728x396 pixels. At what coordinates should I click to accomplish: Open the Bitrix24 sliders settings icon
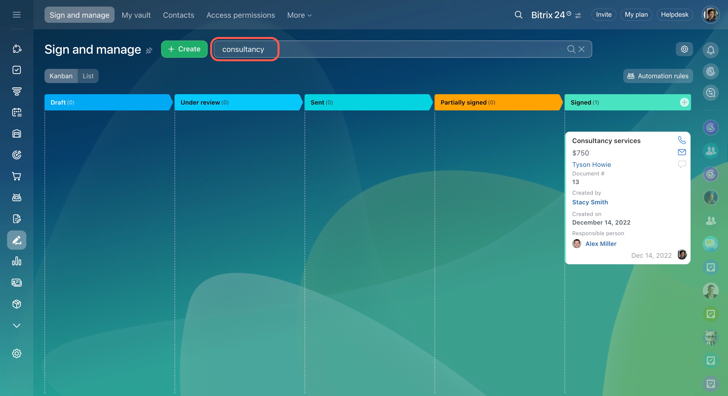578,15
